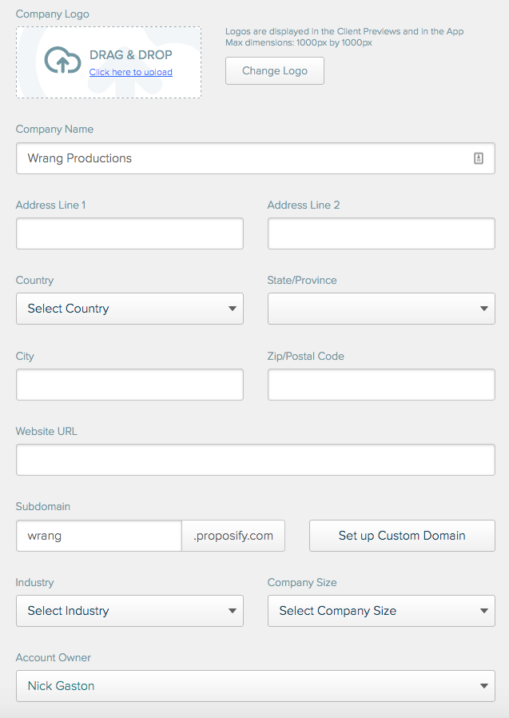
Task: Click the Account Owner dropdown arrow icon
Action: tap(484, 686)
